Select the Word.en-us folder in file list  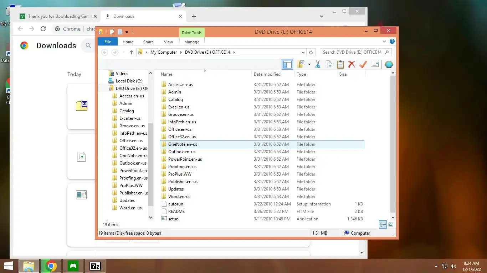pos(179,197)
